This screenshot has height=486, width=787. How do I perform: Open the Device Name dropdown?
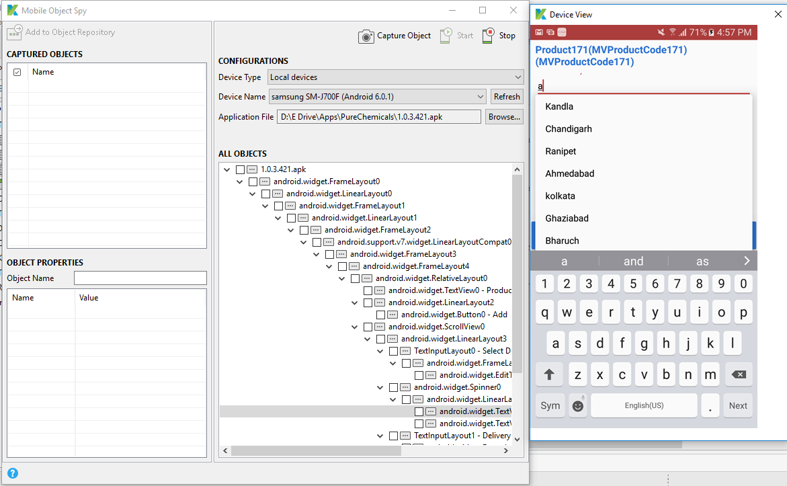[377, 97]
